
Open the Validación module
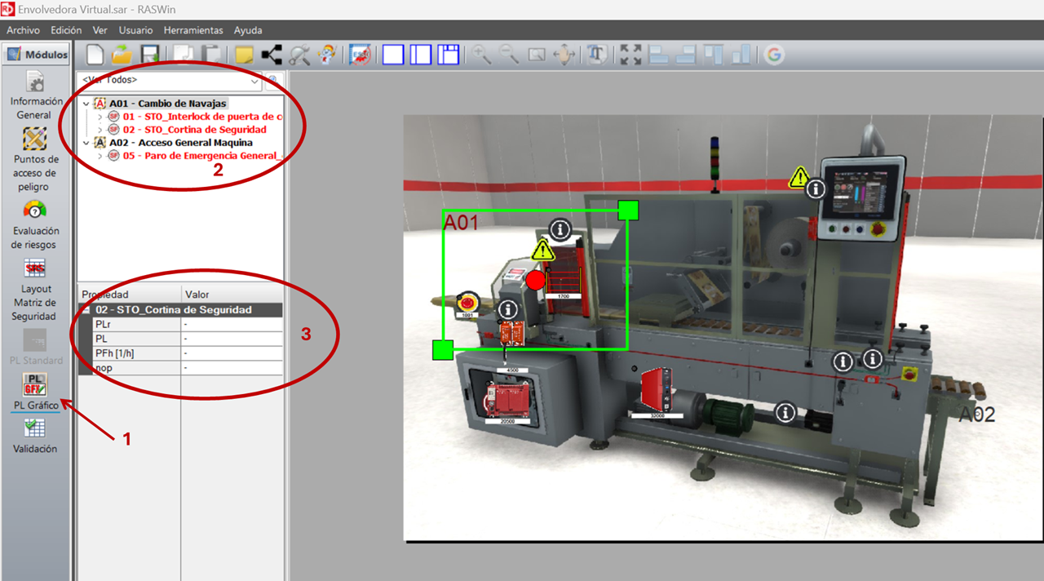tap(35, 437)
